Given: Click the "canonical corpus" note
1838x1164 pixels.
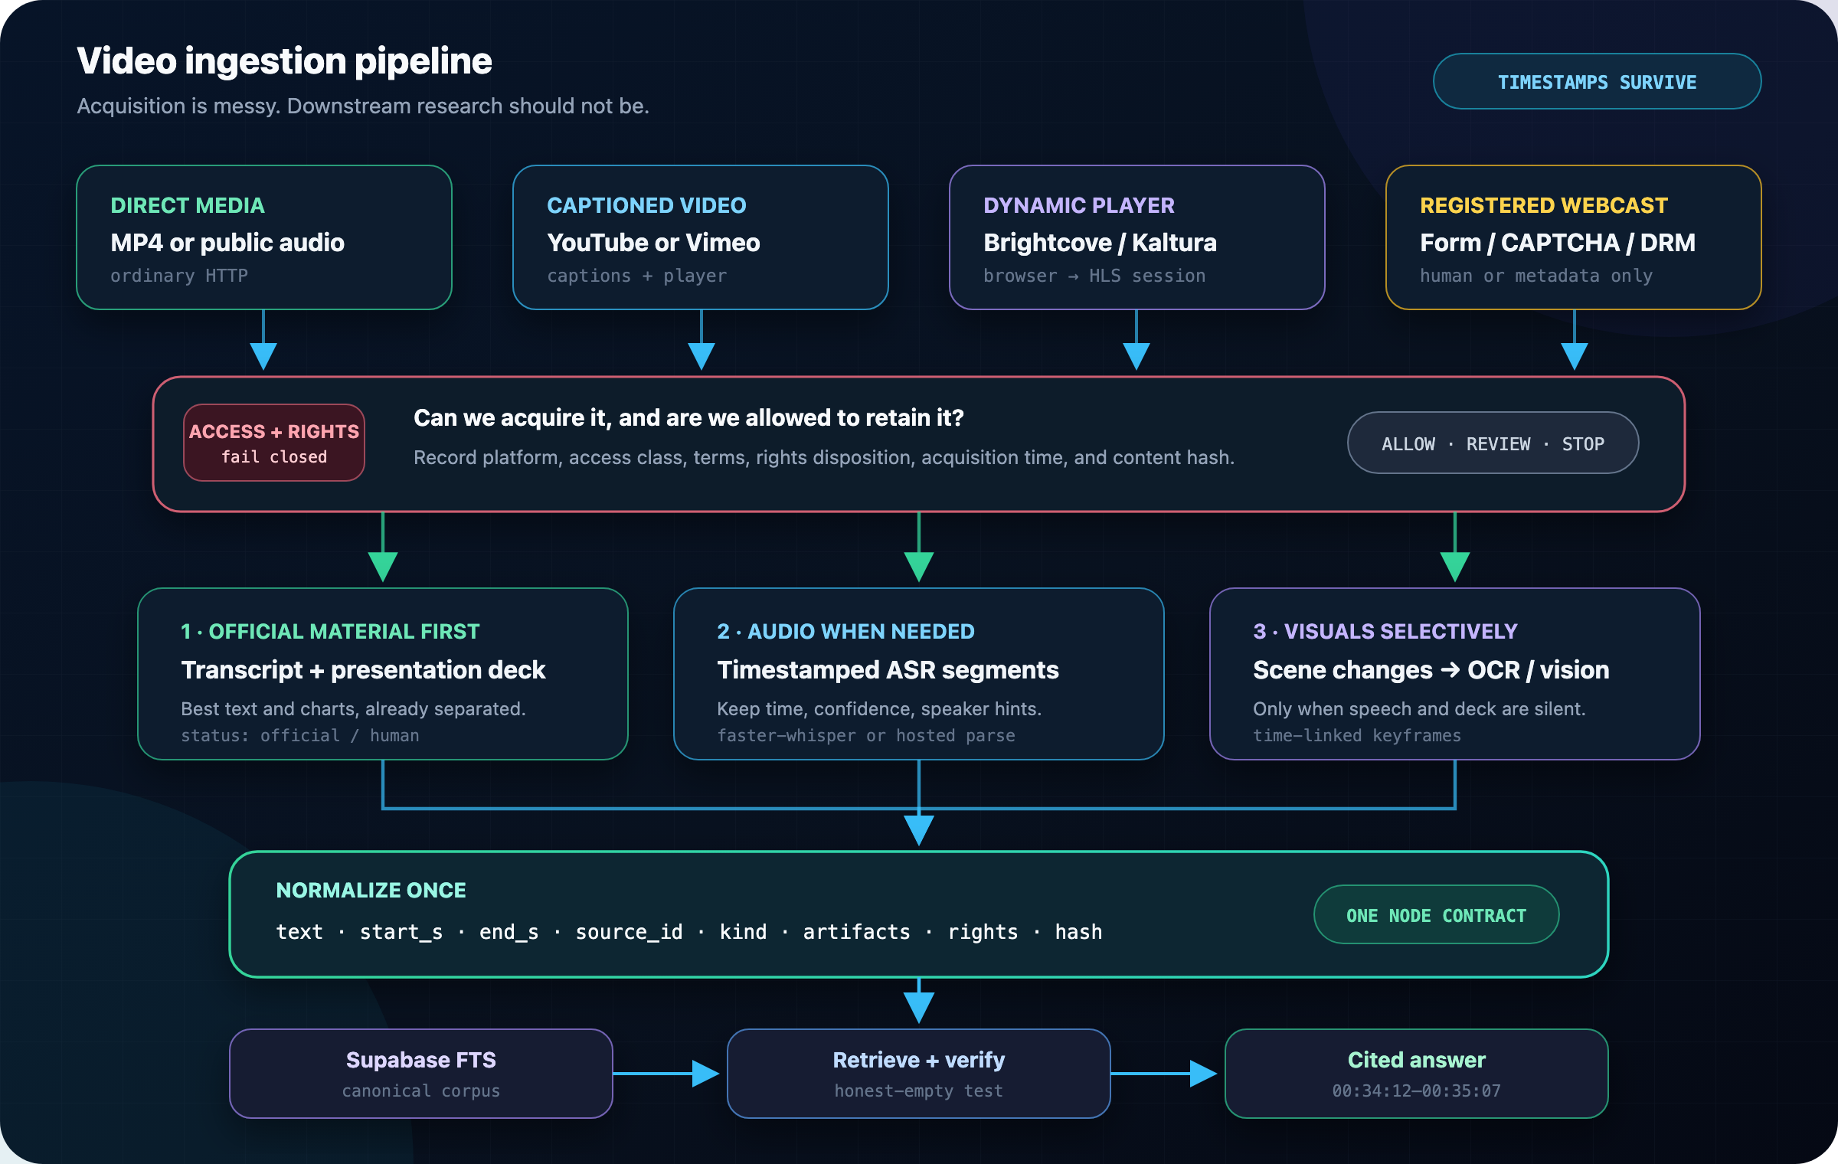Looking at the screenshot, I should click(421, 1090).
